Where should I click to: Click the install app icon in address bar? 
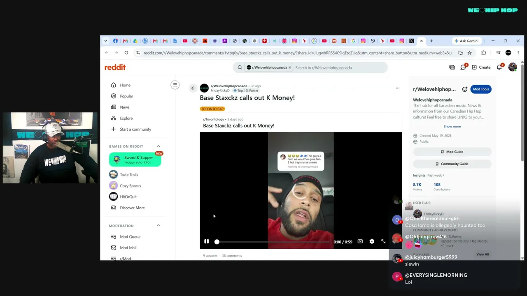[x=461, y=53]
